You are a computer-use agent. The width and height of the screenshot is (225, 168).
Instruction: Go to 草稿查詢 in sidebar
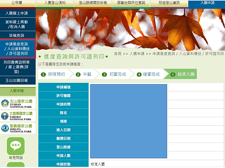tap(18, 35)
